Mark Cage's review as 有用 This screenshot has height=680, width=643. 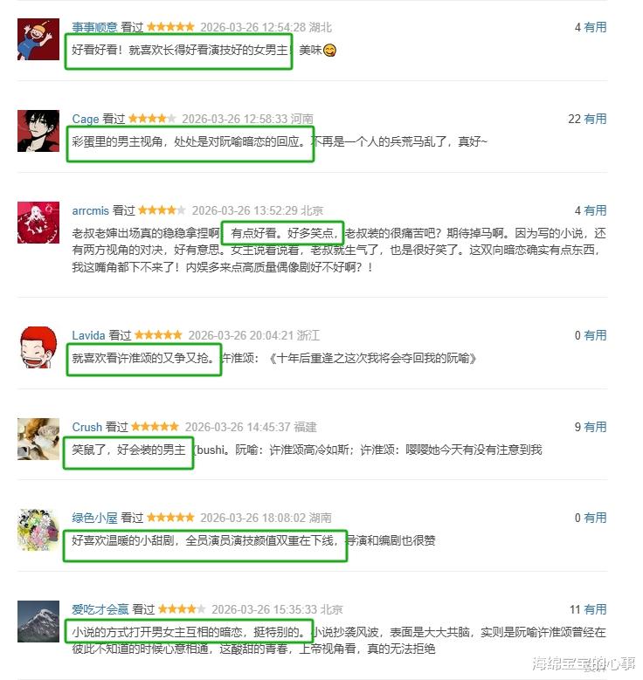click(x=595, y=119)
